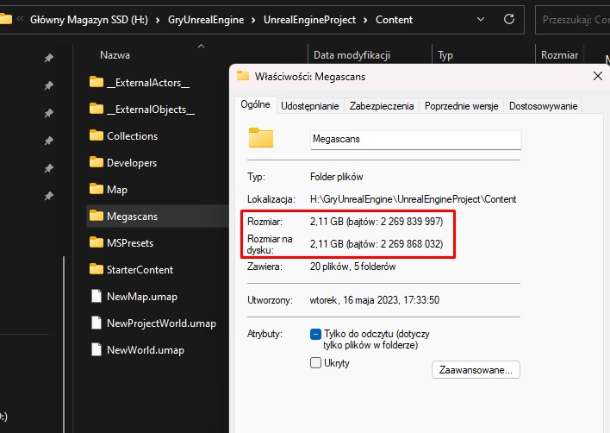
Task: Sort by the 'Data modyfikacji' column header
Action: coord(352,55)
